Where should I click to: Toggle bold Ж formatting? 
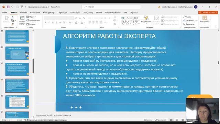click(x=45, y=22)
